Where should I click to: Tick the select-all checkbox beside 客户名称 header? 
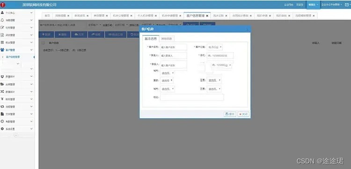43,43
